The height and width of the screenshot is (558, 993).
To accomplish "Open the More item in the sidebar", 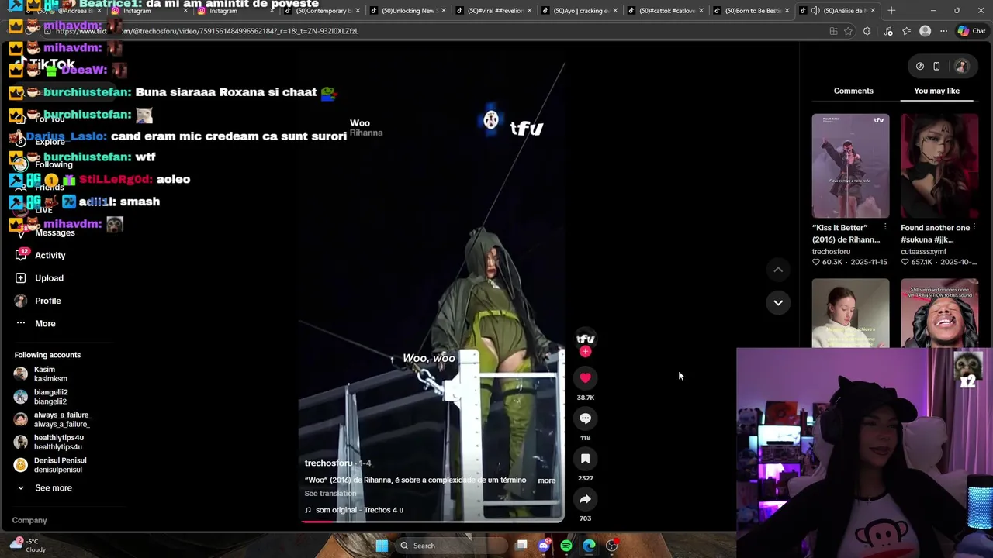I will pos(35,323).
